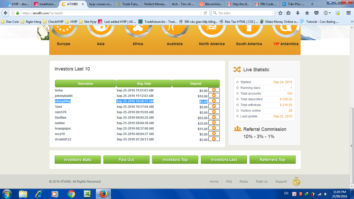Open the Downloads arrow icon
Image resolution: width=354 pixels, height=199 pixels.
click(298, 13)
